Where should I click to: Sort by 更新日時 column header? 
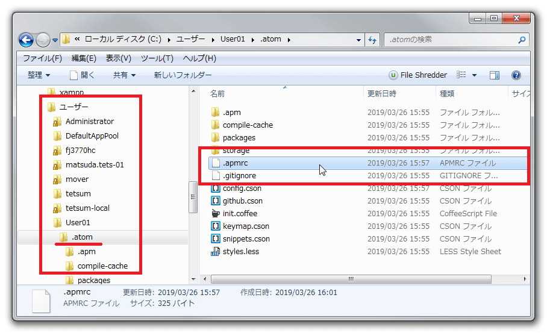(x=381, y=94)
